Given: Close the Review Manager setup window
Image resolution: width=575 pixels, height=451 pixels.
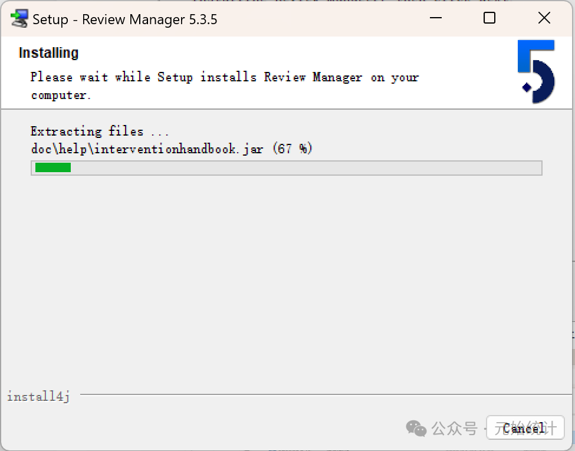Looking at the screenshot, I should click(544, 18).
